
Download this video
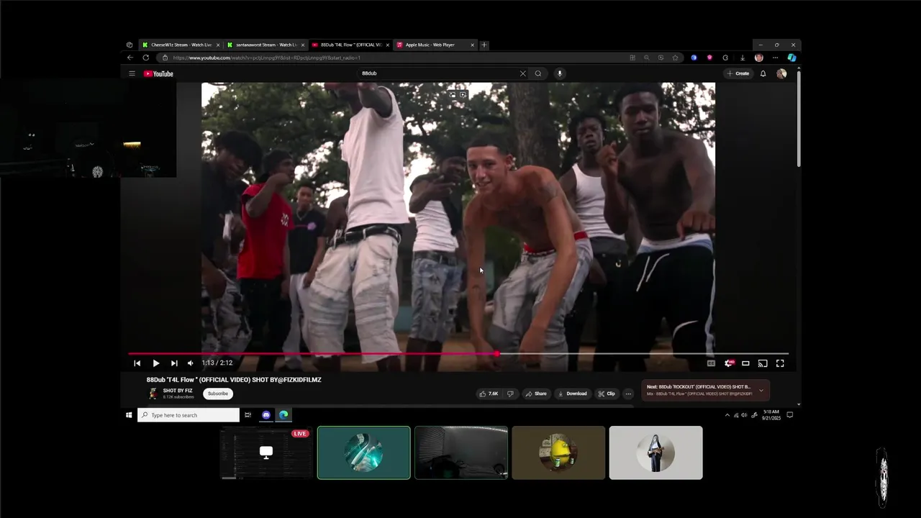(x=573, y=394)
